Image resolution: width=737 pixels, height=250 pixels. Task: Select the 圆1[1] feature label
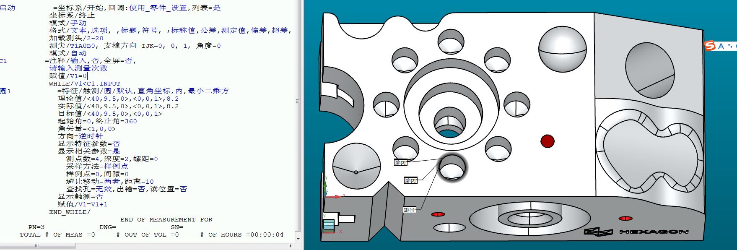click(x=409, y=210)
